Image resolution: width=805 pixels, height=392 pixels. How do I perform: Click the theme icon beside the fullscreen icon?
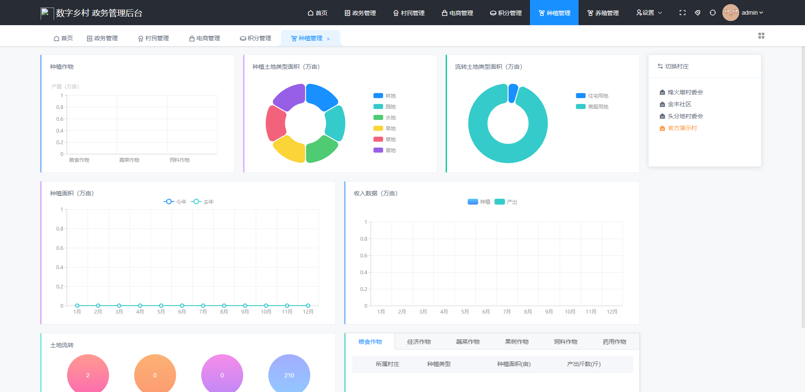point(698,13)
